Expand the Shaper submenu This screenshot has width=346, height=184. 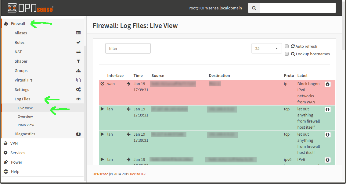click(x=21, y=61)
